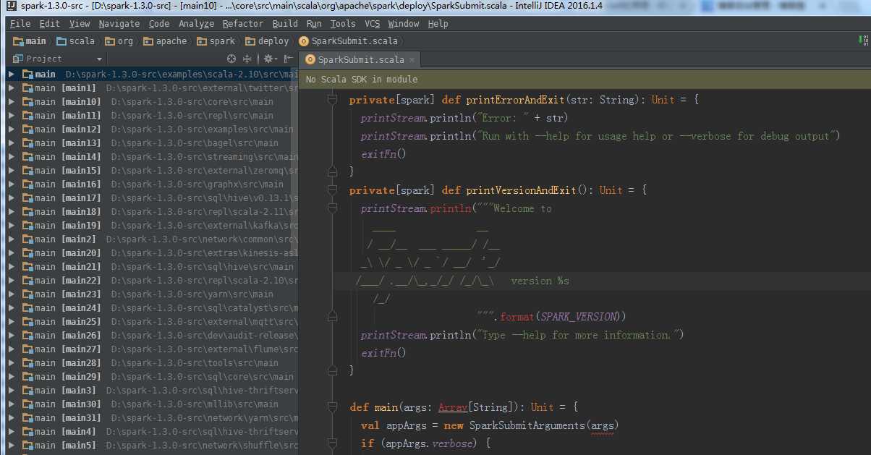
Task: Expand the main [main10] module arrow
Action: point(12,101)
